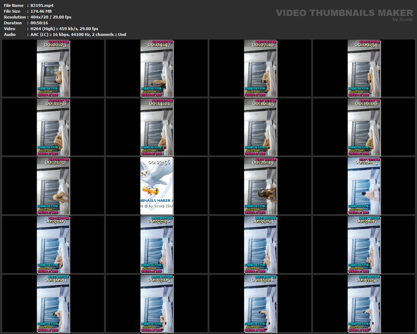Click the duration value 00:50:16
The image size is (417, 334).
click(x=39, y=23)
